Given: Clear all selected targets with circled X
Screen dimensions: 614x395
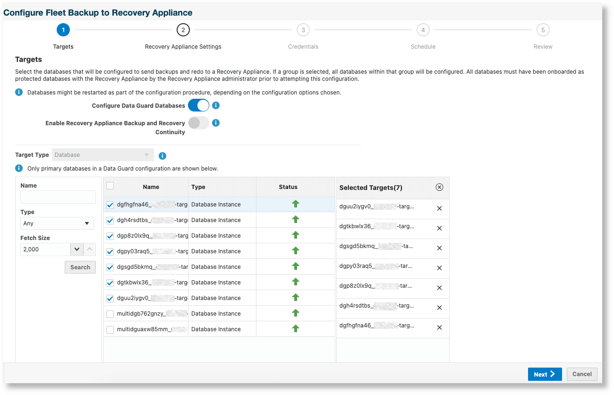Looking at the screenshot, I should tap(439, 188).
